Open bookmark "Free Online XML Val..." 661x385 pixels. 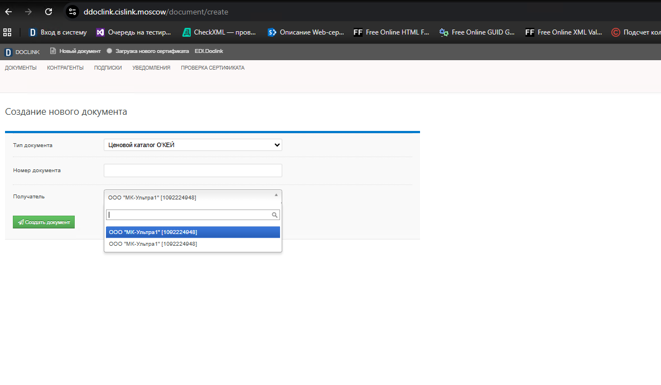563,32
